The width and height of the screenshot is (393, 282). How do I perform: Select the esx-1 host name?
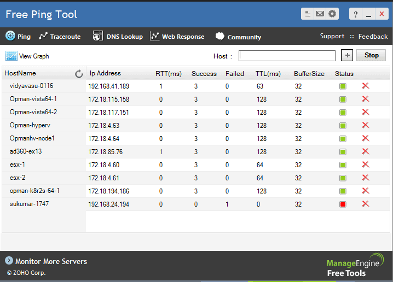(x=18, y=164)
